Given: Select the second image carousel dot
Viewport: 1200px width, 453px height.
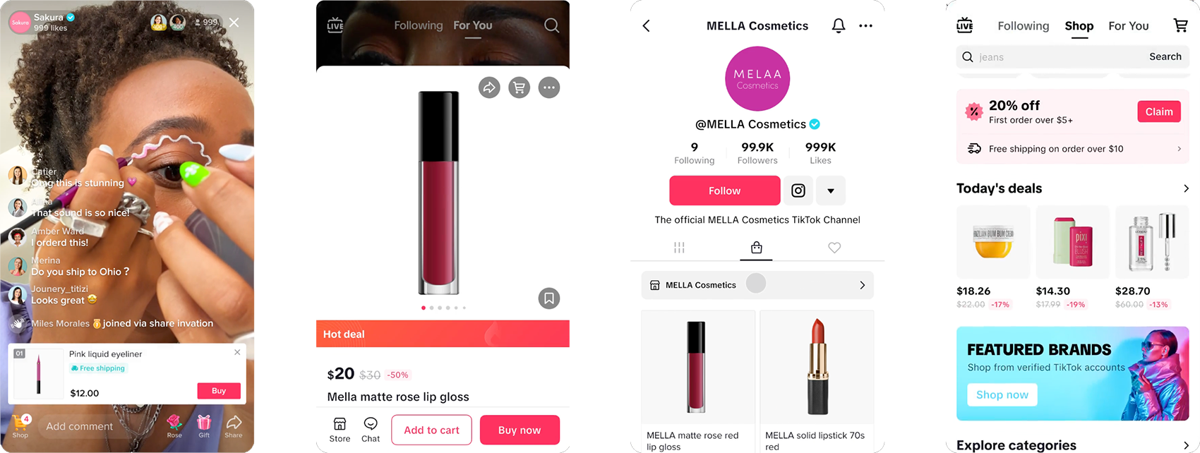Looking at the screenshot, I should tap(431, 308).
